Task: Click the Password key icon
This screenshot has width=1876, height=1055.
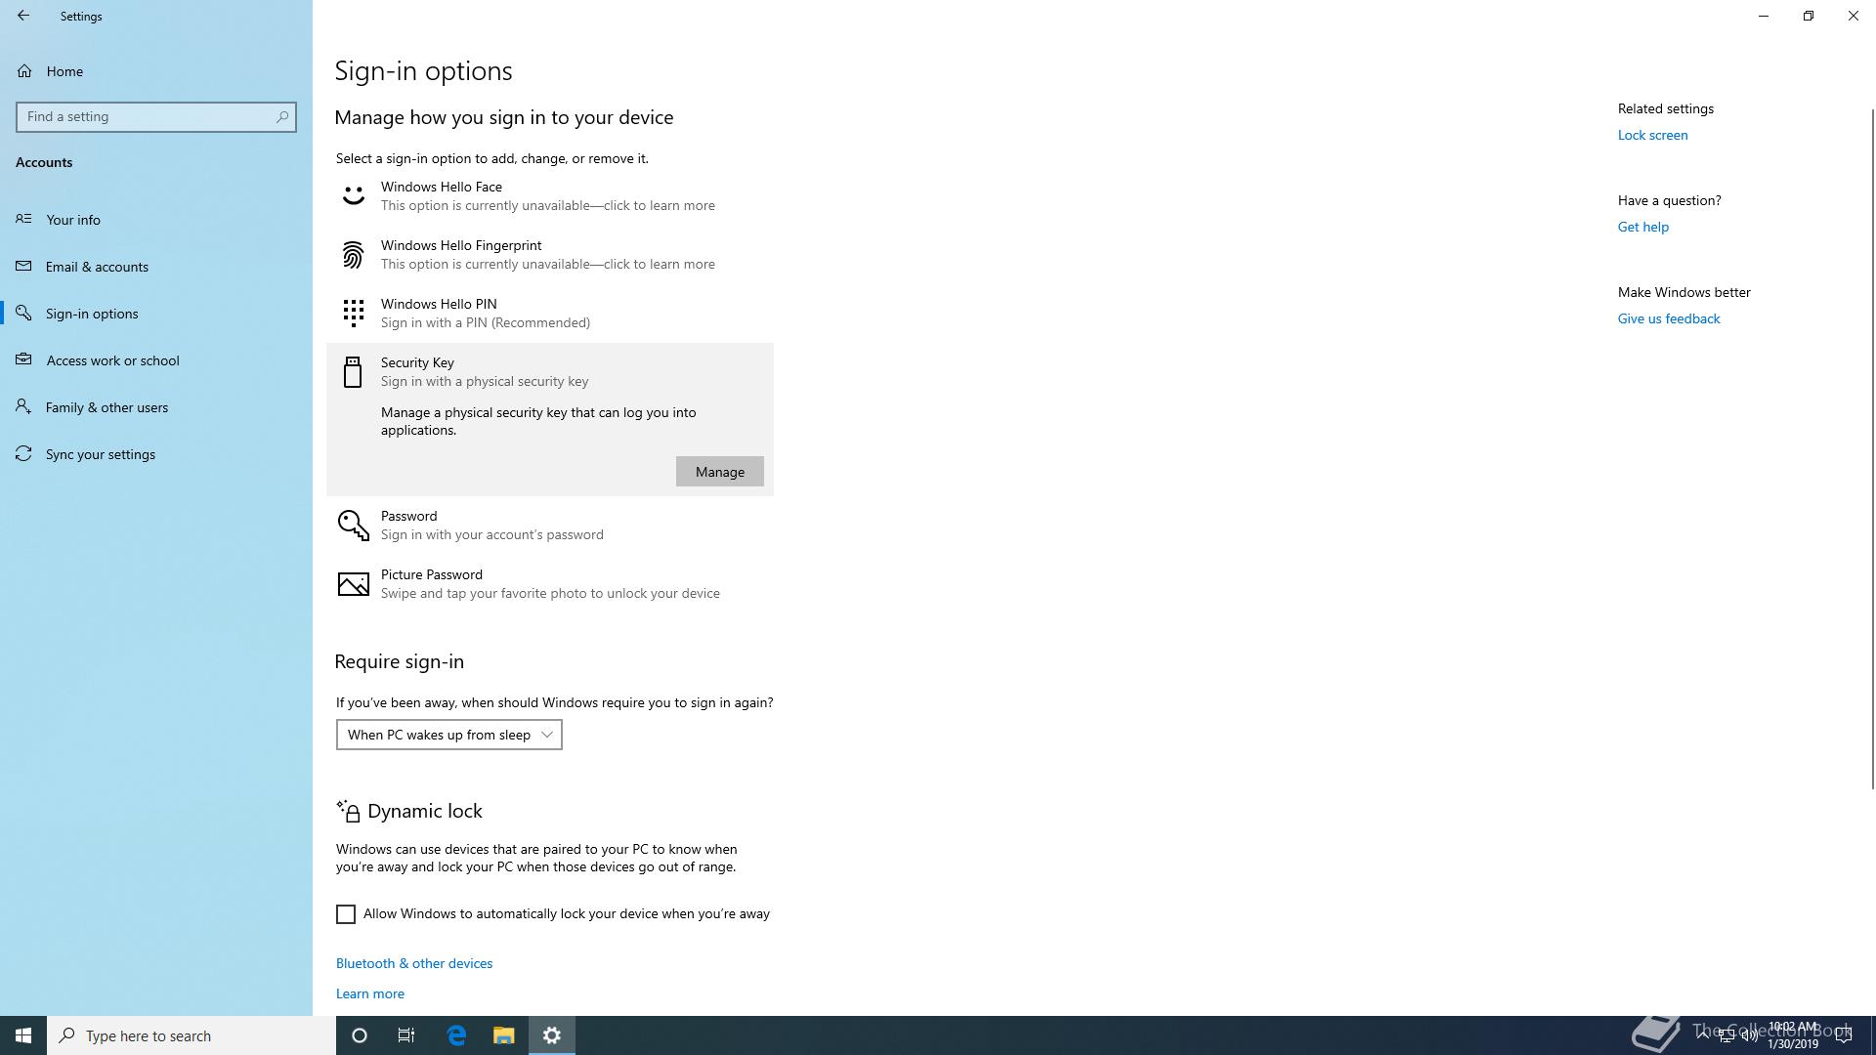Action: pyautogui.click(x=353, y=526)
